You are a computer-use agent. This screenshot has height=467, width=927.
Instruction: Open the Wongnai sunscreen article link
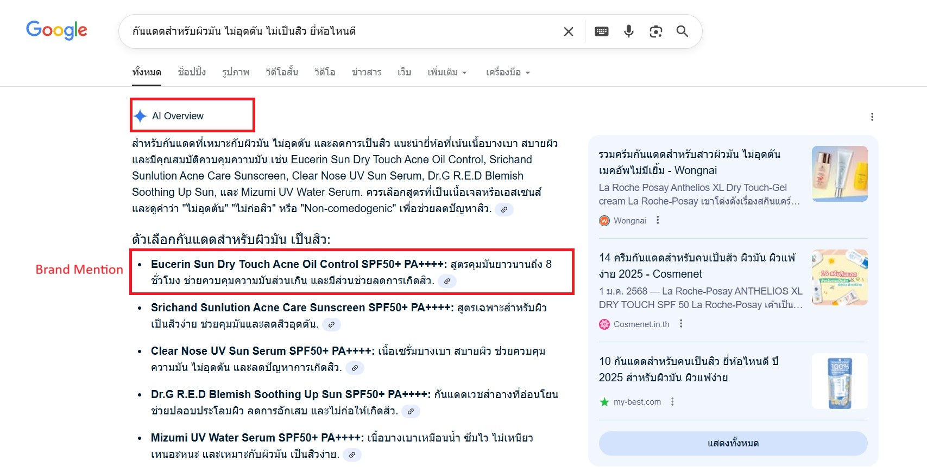pos(689,162)
